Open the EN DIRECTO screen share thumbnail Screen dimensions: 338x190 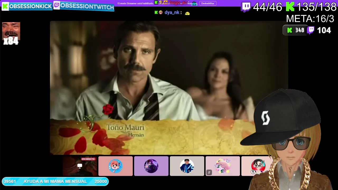(x=80, y=166)
